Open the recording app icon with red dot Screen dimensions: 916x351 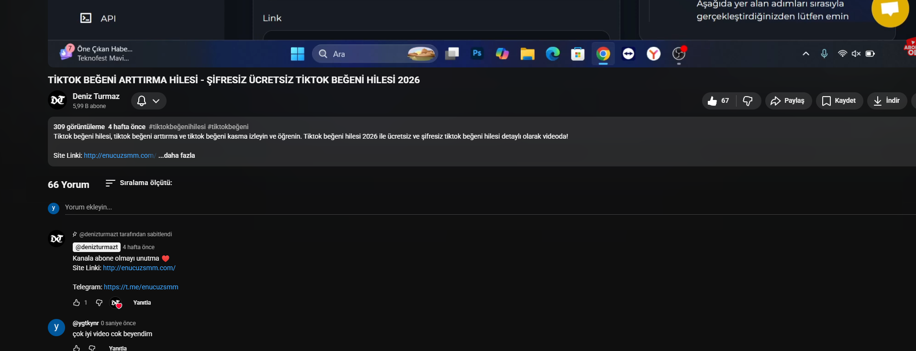click(x=679, y=54)
